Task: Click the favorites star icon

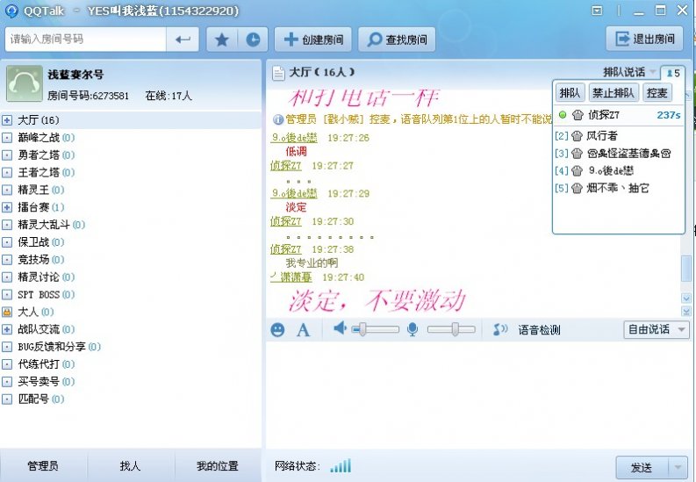Action: coord(222,40)
